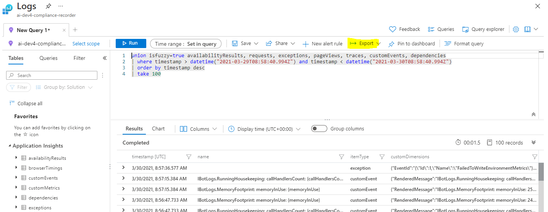Expand the availabilityResults table node
The height and width of the screenshot is (212, 548).
(16, 158)
